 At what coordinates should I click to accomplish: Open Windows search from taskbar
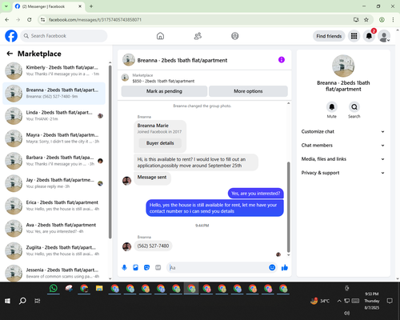22,301
